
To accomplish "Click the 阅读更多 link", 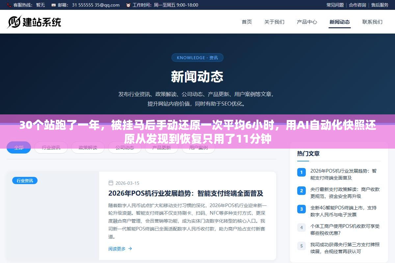I will pos(120,249).
